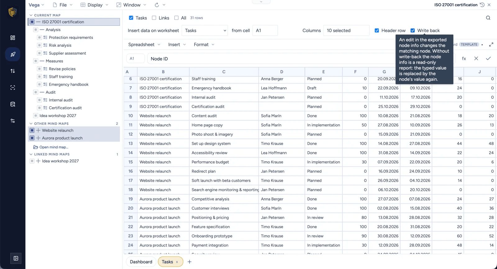Switch to the Dashboard sheet tab

[x=141, y=262]
